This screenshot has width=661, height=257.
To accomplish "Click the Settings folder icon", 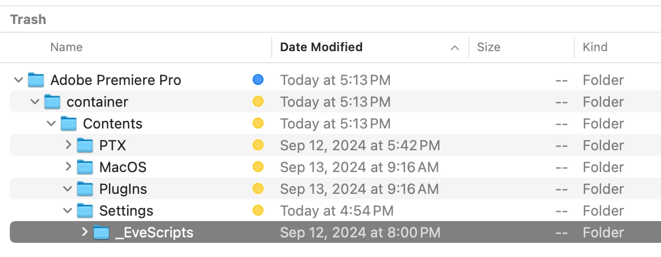I will click(85, 211).
